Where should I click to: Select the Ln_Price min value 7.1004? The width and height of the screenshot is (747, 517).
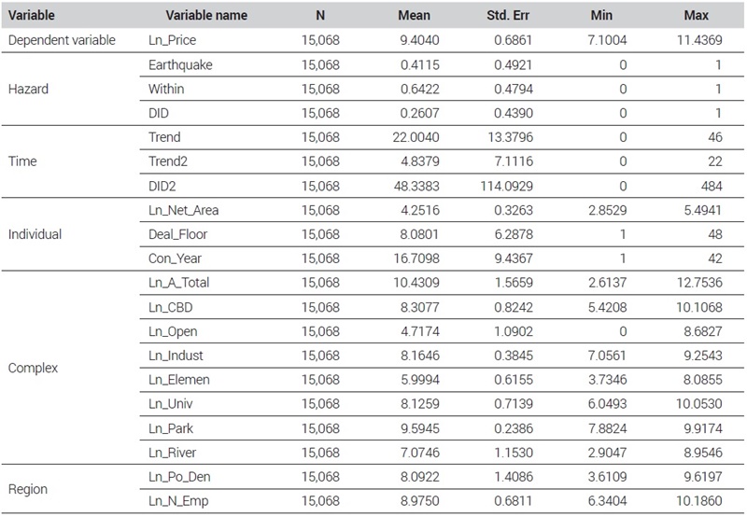coord(608,40)
